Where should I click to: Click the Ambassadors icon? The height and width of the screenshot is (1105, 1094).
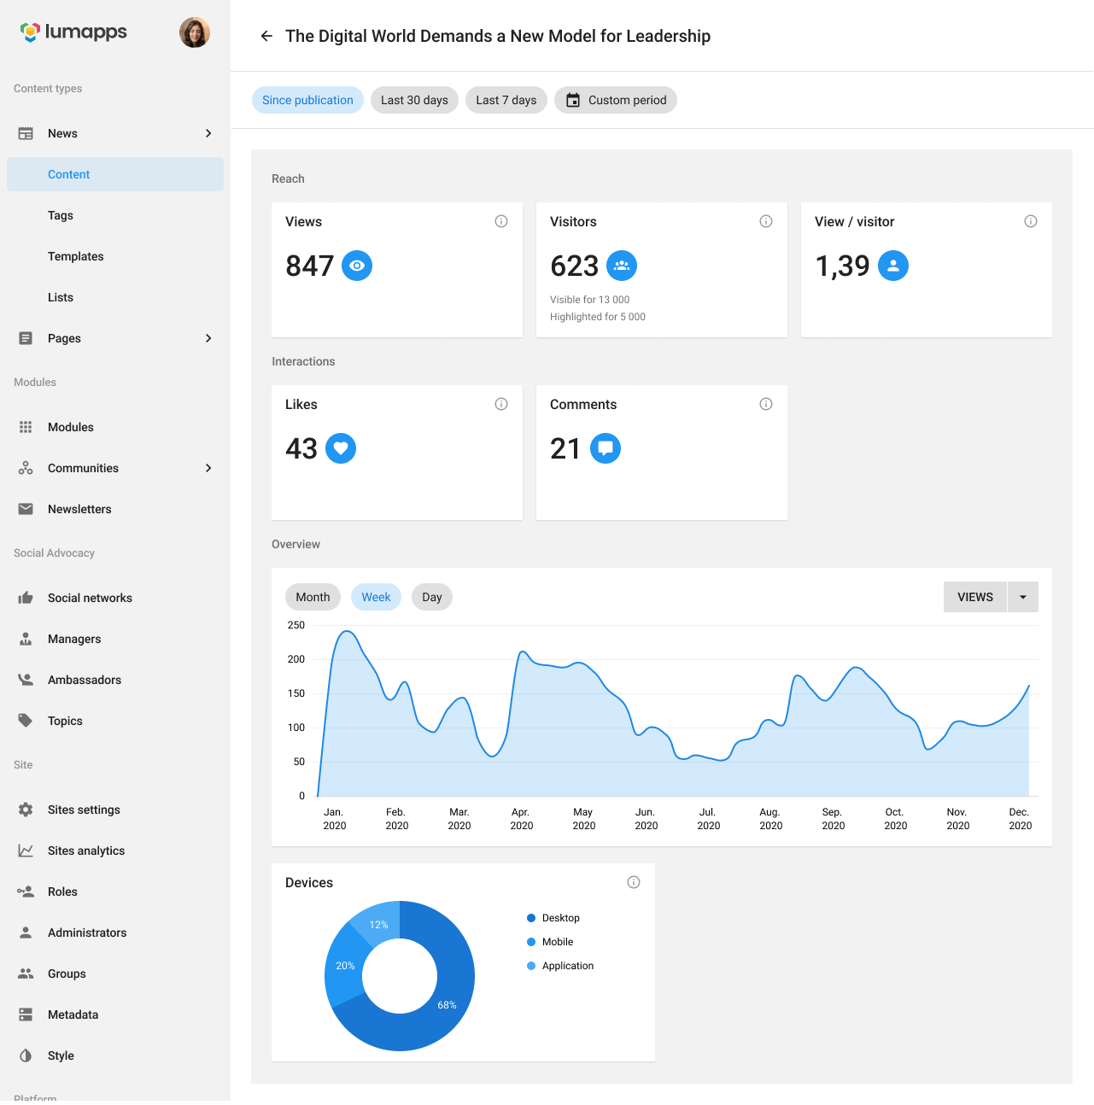tap(26, 680)
